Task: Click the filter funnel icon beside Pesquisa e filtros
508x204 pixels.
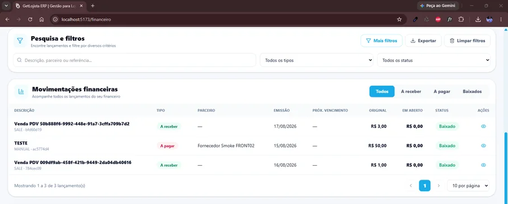Action: coord(20,41)
